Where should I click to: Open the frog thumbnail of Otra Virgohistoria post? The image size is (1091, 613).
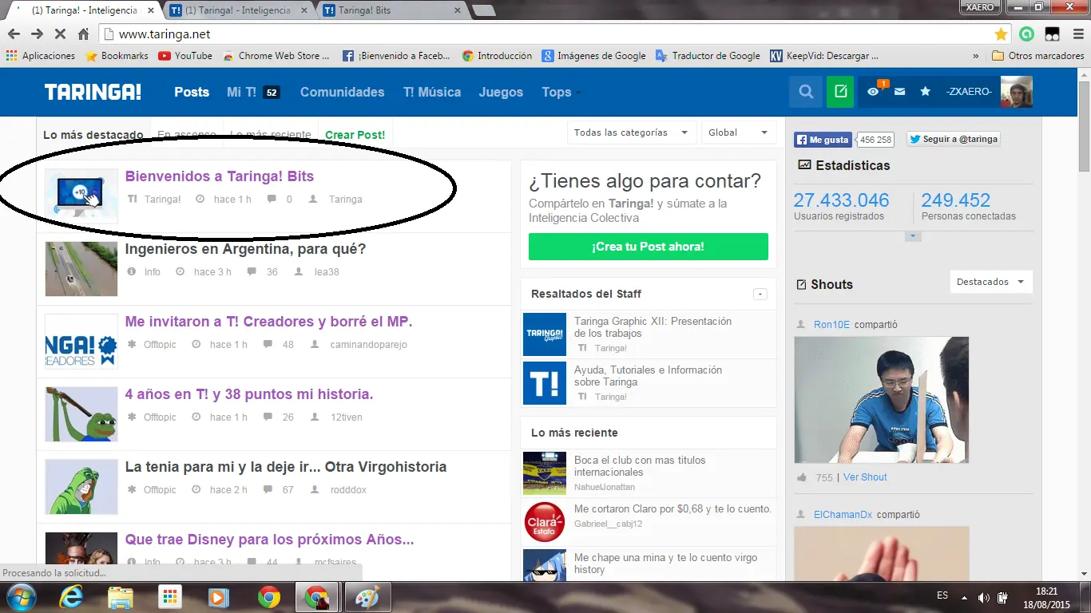pyautogui.click(x=81, y=487)
